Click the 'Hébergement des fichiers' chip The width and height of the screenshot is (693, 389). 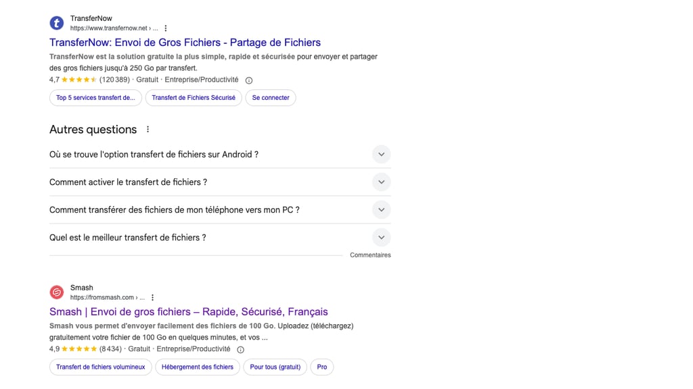pyautogui.click(x=198, y=367)
